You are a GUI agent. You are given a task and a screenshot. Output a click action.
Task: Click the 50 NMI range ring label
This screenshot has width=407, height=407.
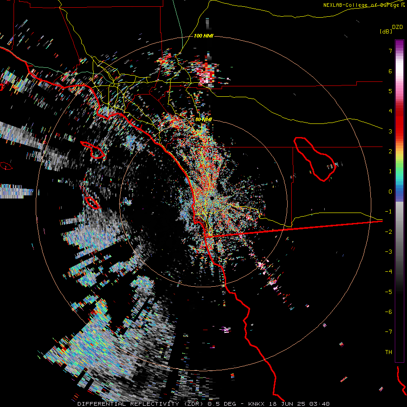203,119
